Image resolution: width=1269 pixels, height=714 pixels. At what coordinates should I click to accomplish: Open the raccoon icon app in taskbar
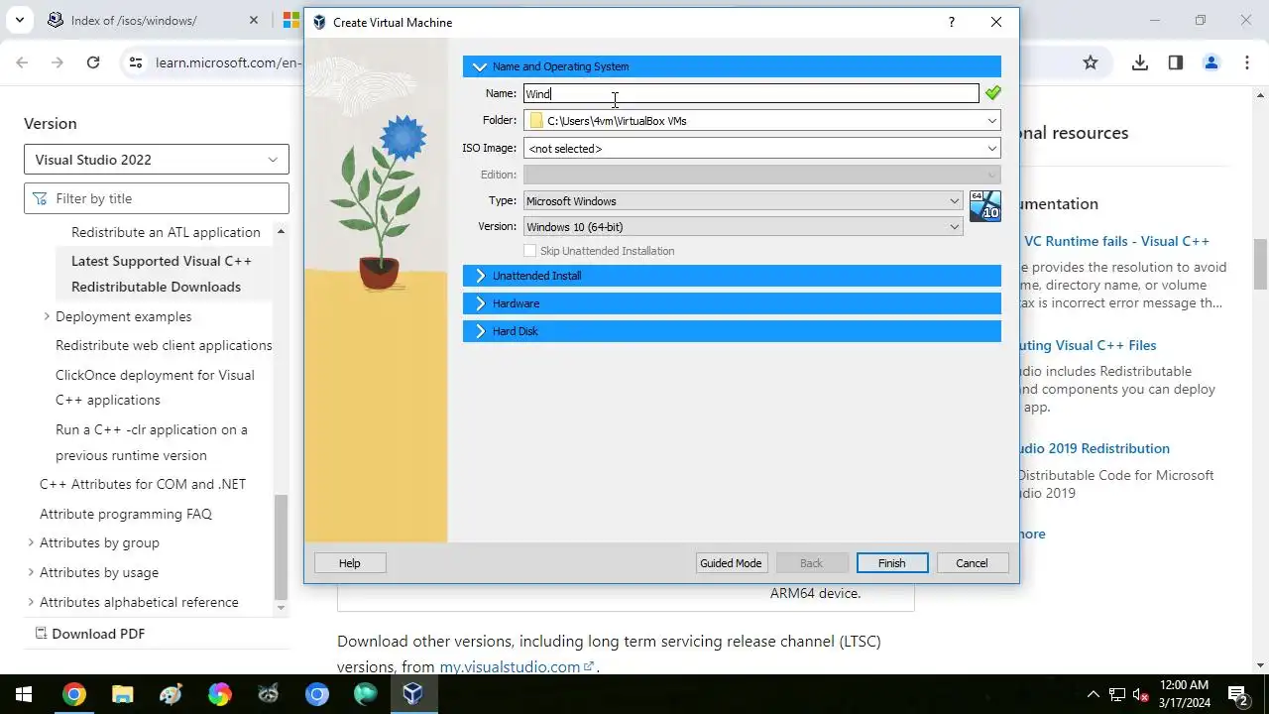tap(268, 694)
